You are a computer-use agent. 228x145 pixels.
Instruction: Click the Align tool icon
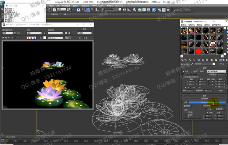[x=129, y=10]
